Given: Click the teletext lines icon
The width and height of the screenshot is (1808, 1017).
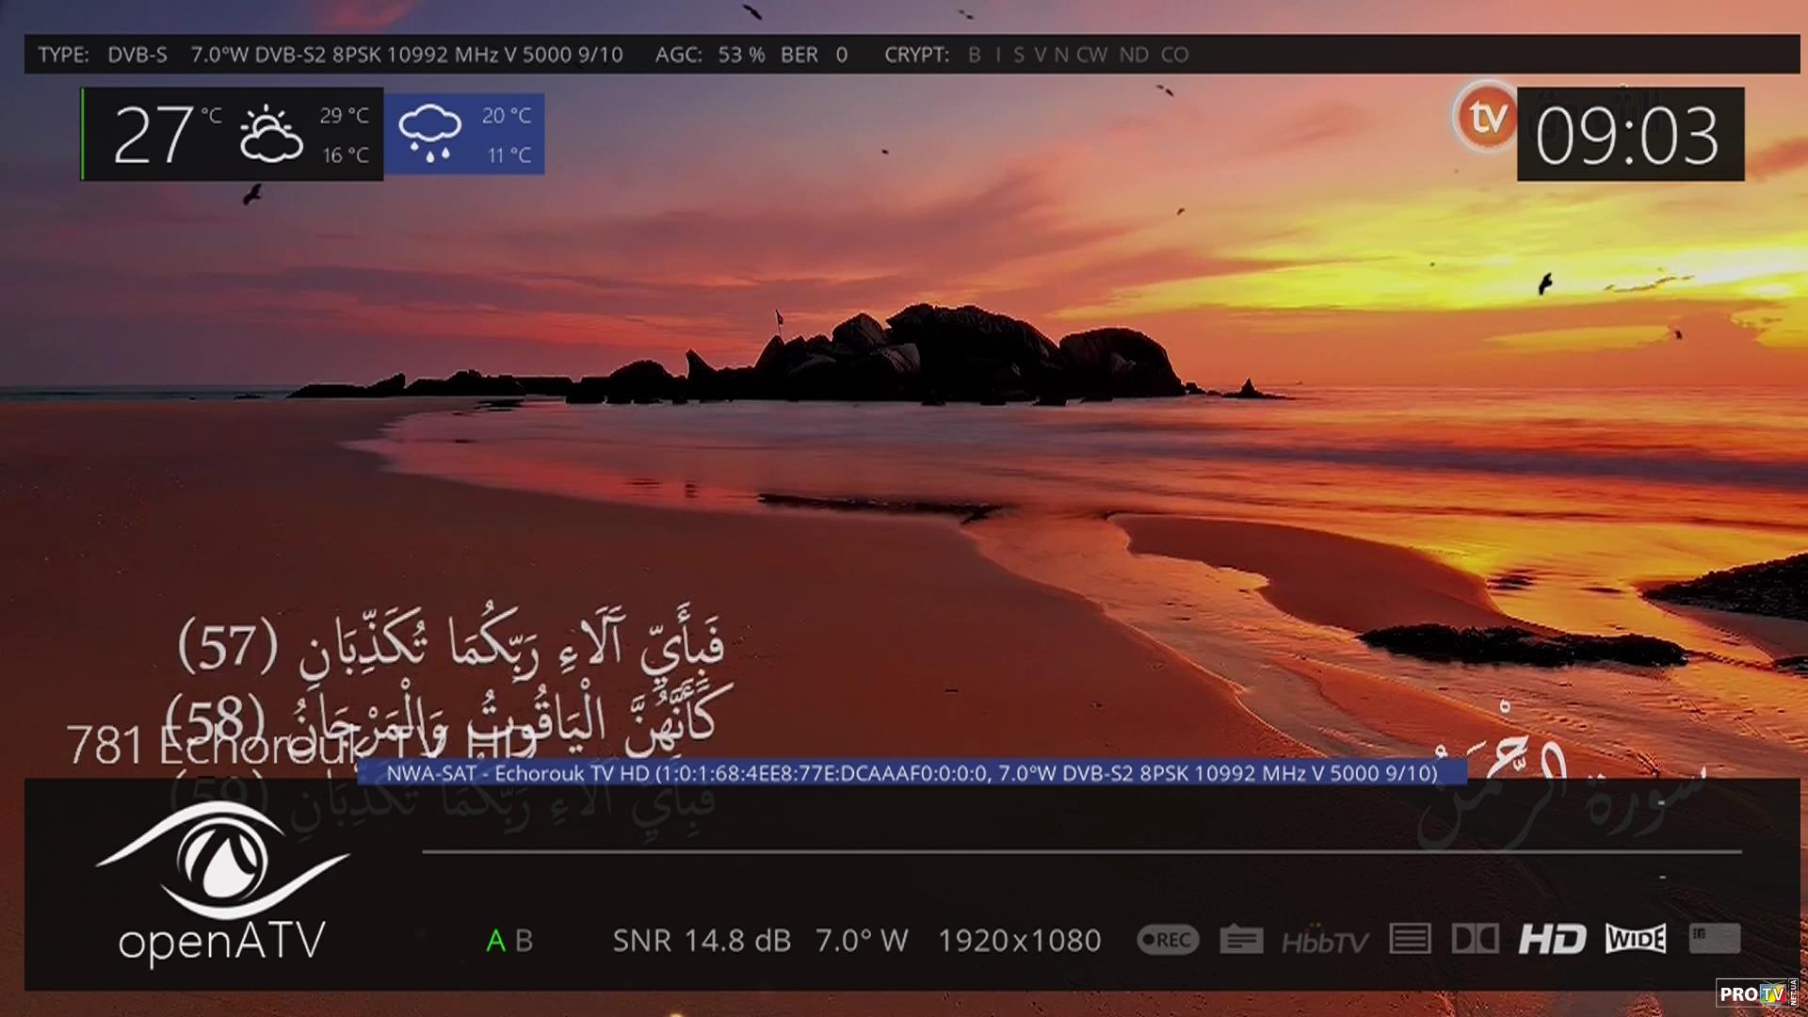Looking at the screenshot, I should coord(1410,939).
